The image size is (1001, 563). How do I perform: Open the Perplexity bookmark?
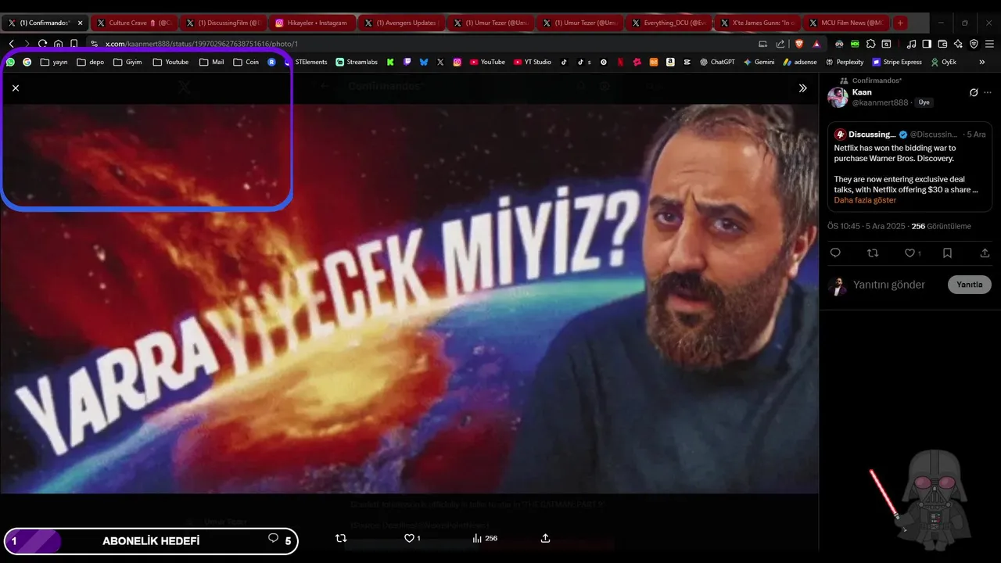[844, 62]
